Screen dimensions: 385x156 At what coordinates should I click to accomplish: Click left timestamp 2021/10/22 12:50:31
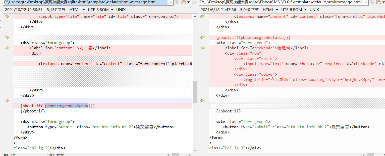click(24, 10)
